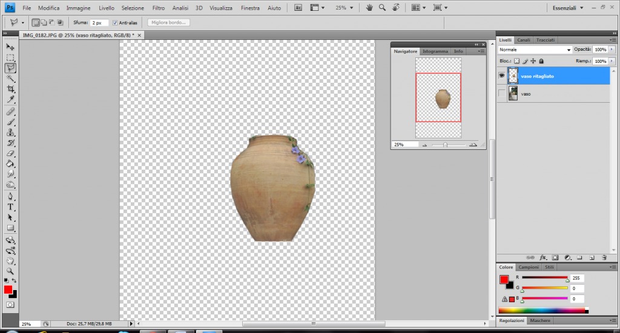Open the Filtro menu

[x=158, y=8]
